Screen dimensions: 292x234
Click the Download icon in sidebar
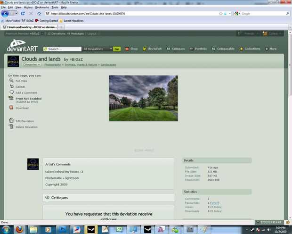[11, 108]
